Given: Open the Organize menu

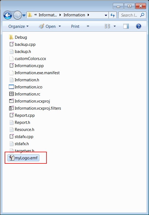Looking at the screenshot, I should click(18, 26).
